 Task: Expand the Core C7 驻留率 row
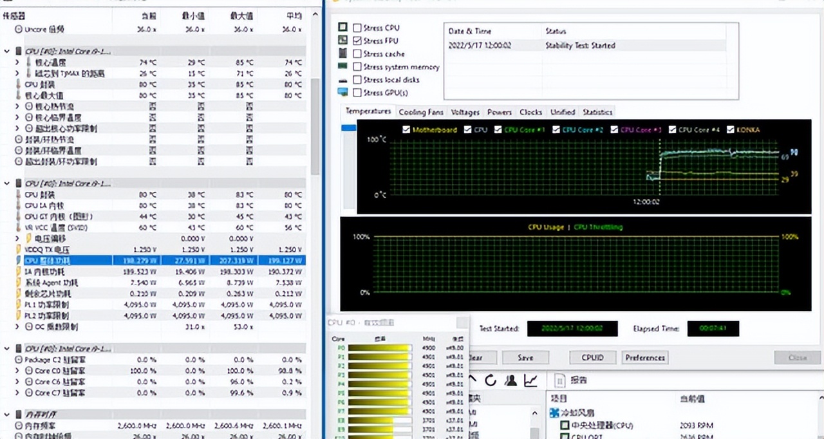[18, 393]
